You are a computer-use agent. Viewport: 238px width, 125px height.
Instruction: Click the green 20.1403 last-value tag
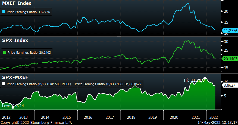[229, 59]
